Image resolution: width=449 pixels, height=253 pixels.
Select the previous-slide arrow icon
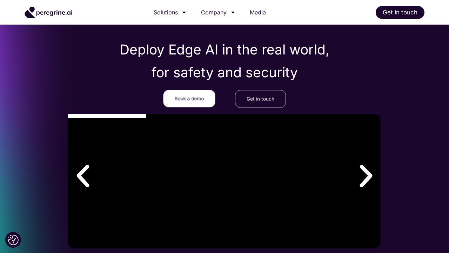click(83, 176)
